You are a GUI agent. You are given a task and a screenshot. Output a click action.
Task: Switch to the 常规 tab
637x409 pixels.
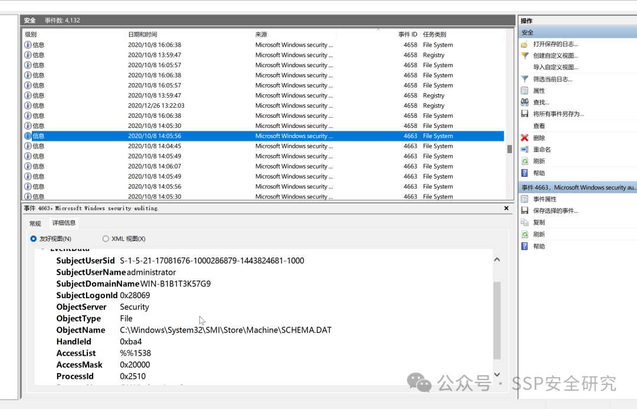[x=35, y=223]
